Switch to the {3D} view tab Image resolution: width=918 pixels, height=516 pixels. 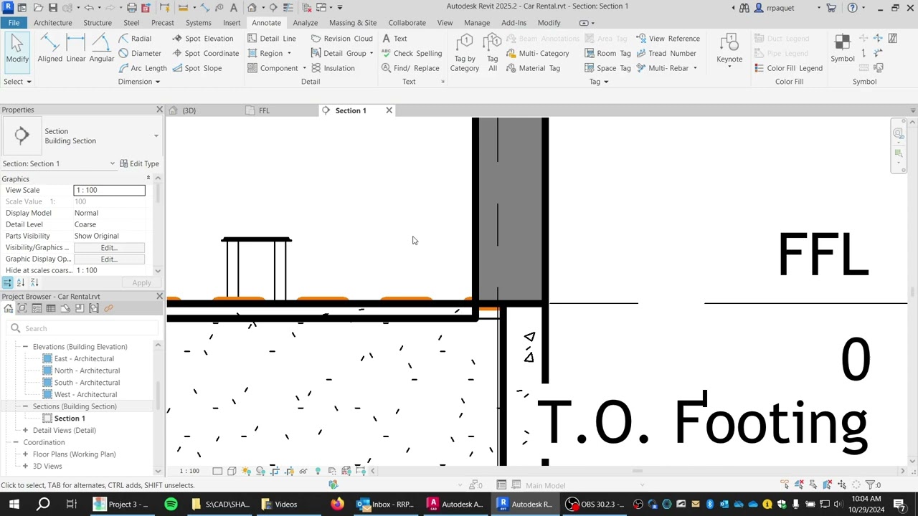[189, 110]
